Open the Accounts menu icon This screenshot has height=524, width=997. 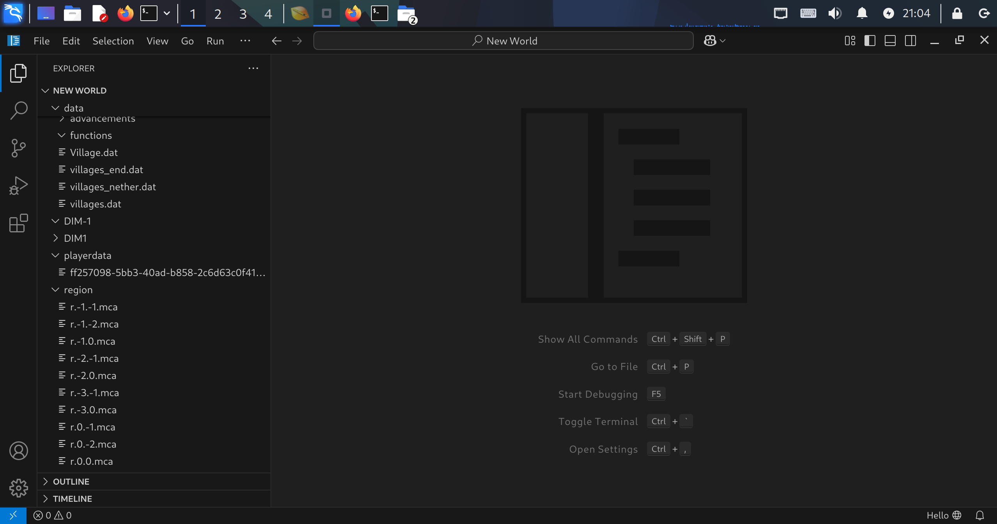[18, 451]
